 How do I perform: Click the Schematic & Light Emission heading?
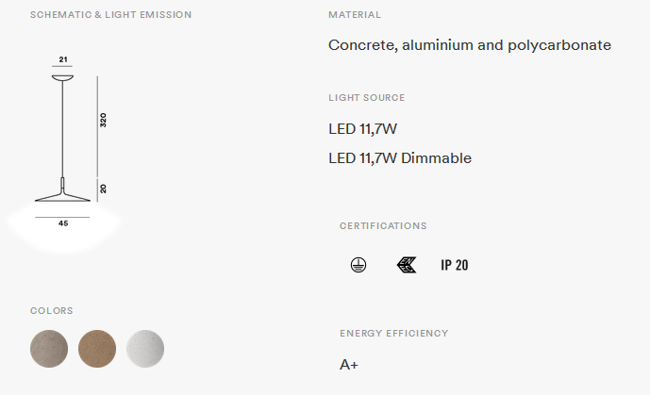110,15
